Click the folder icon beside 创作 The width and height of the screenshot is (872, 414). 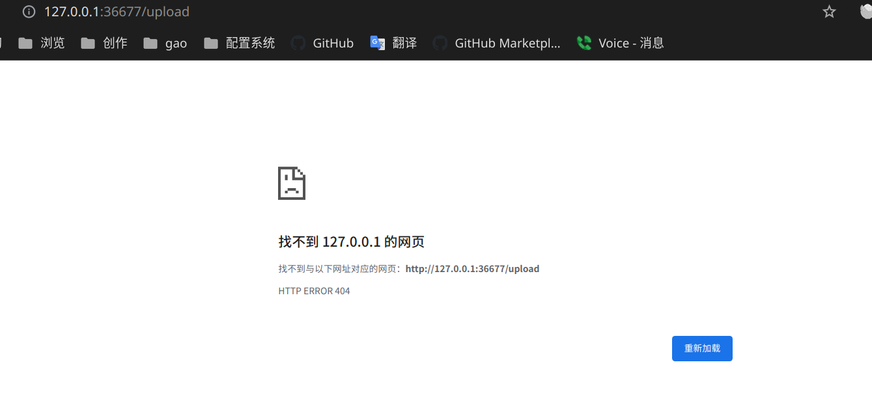coord(87,42)
